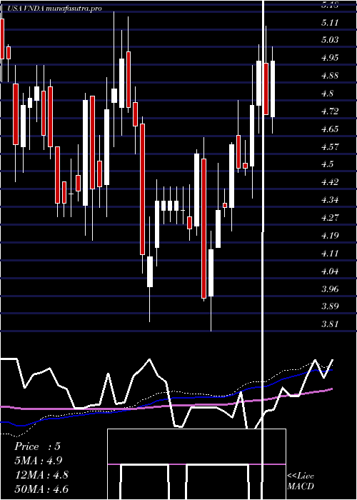
Task: Click the <<Live MACD label
Action: coord(301,481)
